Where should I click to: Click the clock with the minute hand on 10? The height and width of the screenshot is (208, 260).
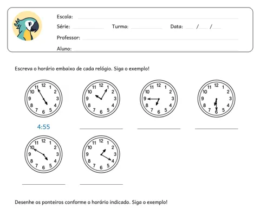tap(43, 154)
